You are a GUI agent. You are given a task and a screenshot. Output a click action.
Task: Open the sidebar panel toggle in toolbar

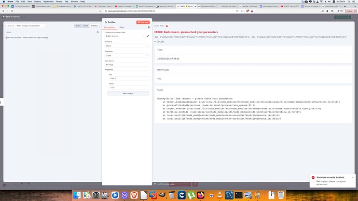point(327,11)
